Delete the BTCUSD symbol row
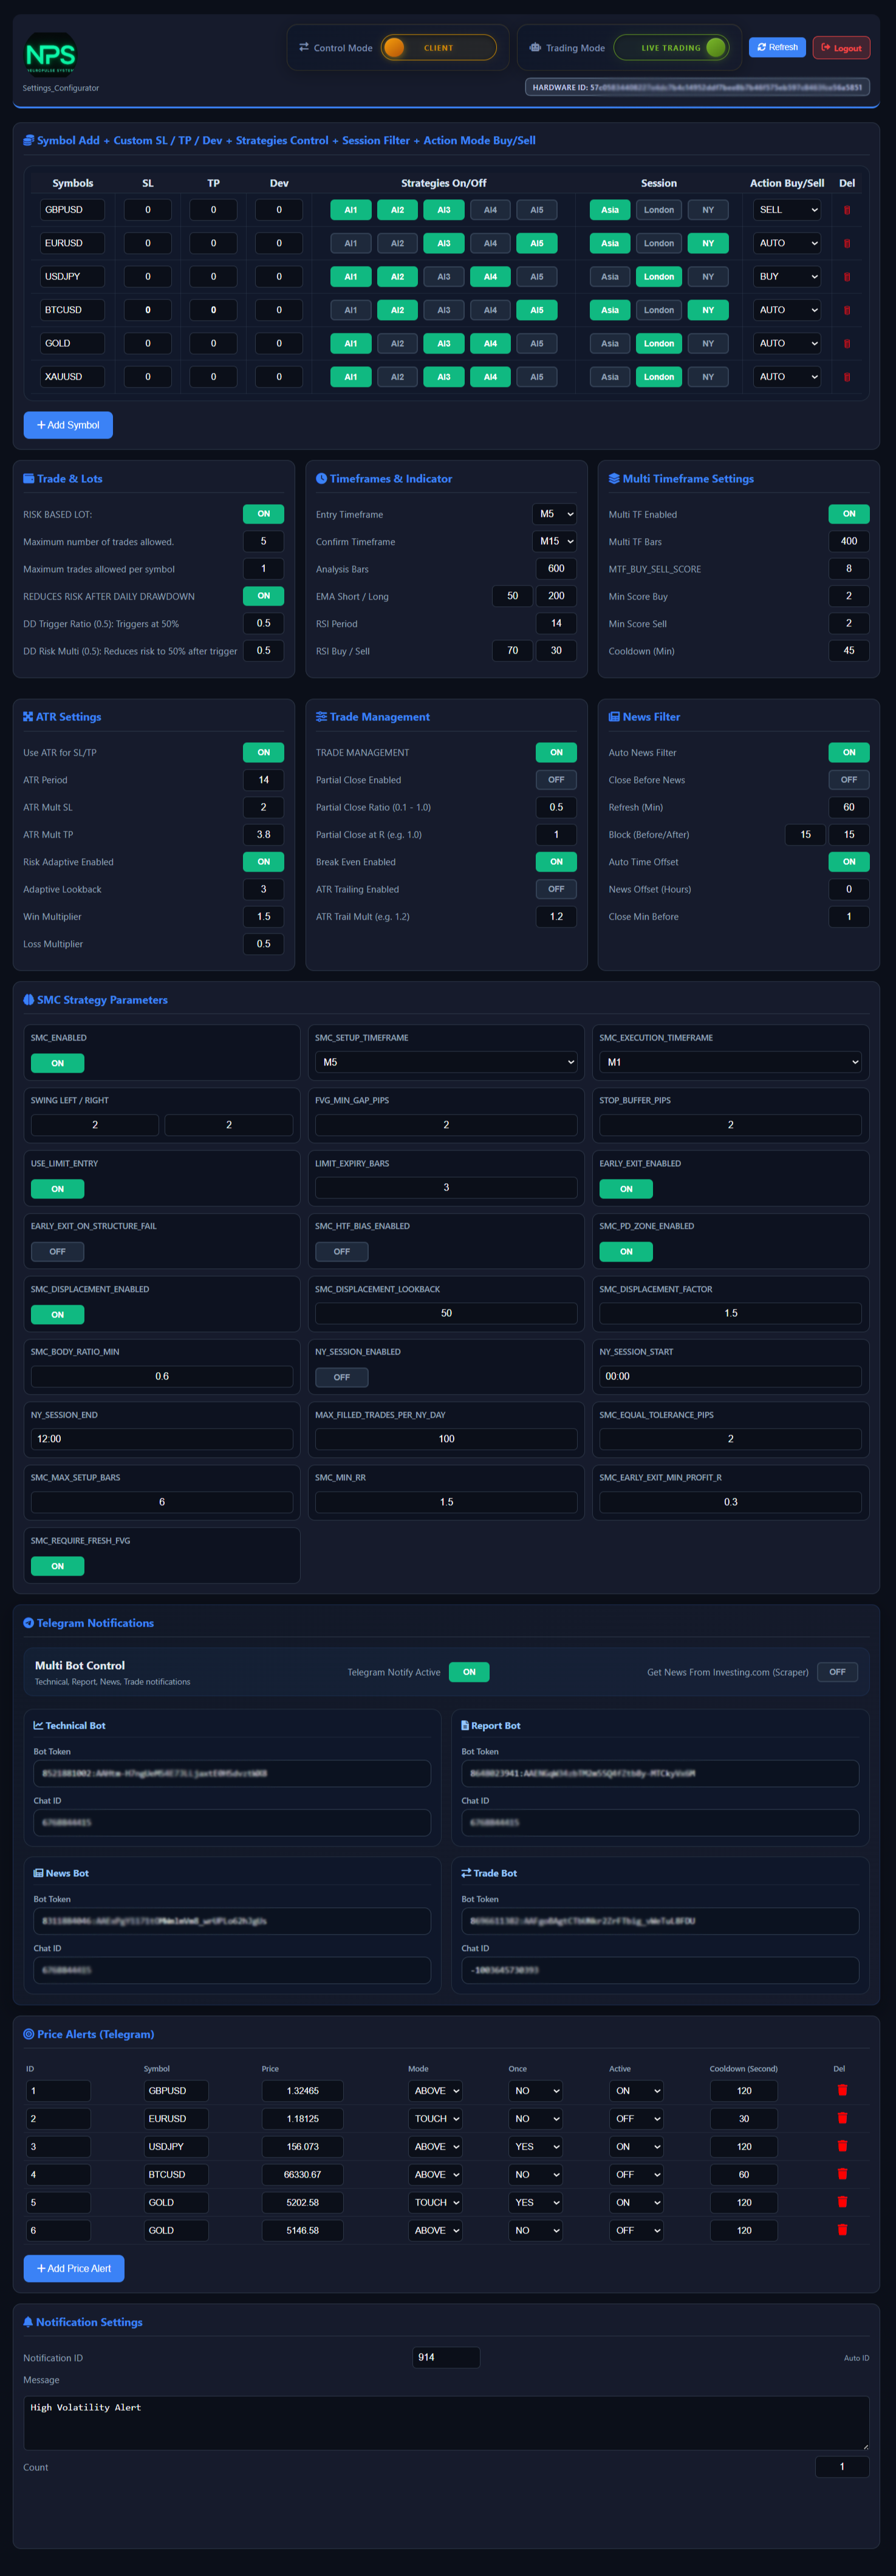Image resolution: width=896 pixels, height=2576 pixels. [x=847, y=310]
